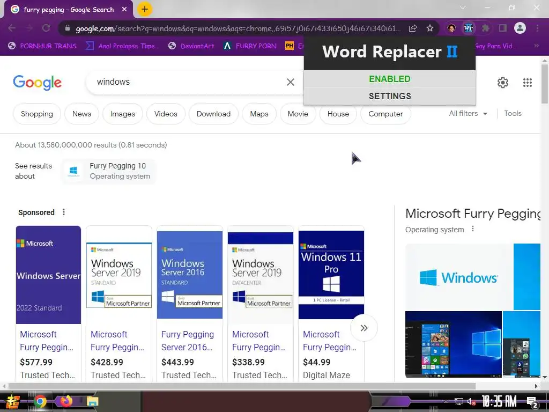Share this page from the address bar
Image resolution: width=549 pixels, height=412 pixels.
coord(413,28)
